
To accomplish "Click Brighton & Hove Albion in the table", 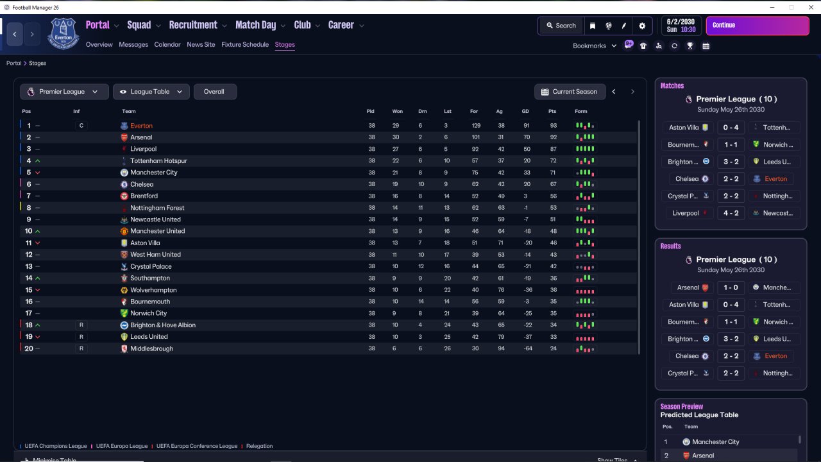I will [163, 325].
